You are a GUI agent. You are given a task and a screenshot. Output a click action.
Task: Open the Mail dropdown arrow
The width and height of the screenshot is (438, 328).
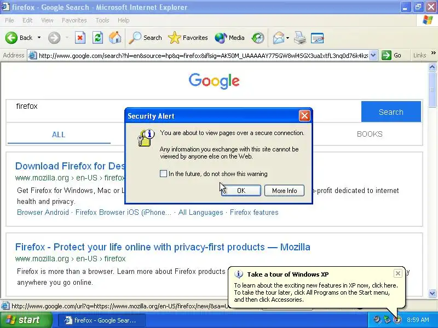[287, 38]
